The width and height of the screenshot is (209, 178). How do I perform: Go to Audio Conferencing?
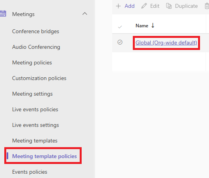pyautogui.click(x=36, y=47)
